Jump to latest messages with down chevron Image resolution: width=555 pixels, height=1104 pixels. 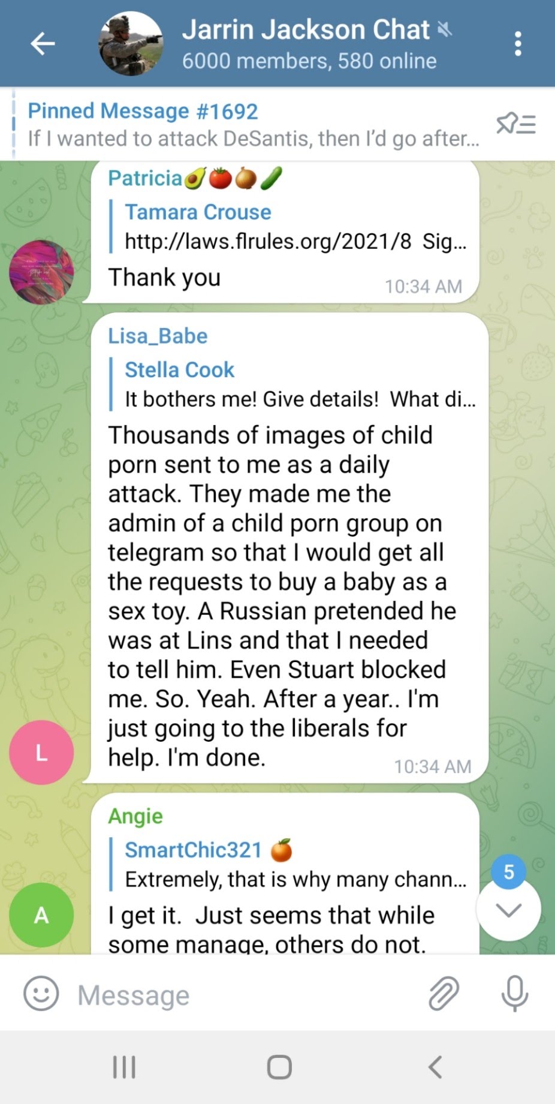[508, 910]
